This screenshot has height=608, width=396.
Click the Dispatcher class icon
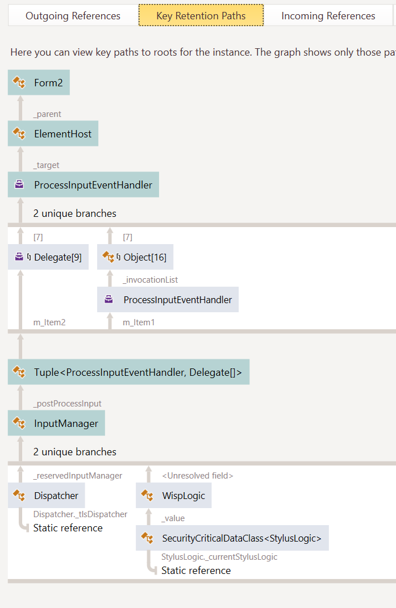pyautogui.click(x=18, y=495)
